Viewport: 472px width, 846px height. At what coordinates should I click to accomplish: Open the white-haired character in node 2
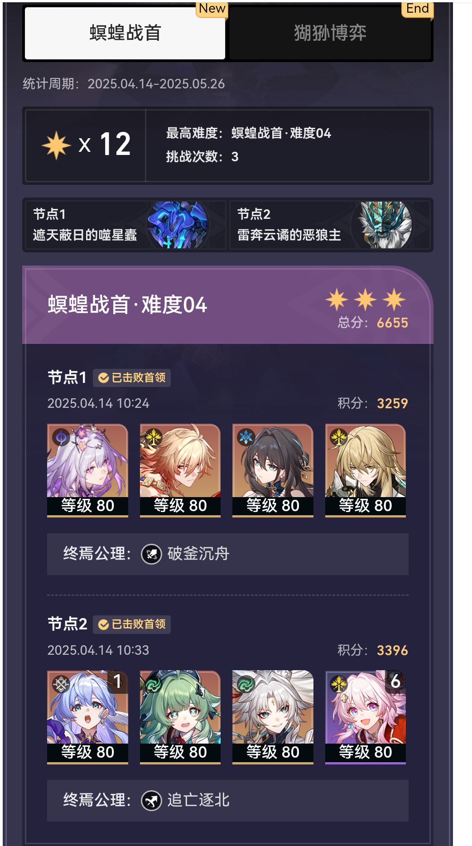click(x=273, y=717)
